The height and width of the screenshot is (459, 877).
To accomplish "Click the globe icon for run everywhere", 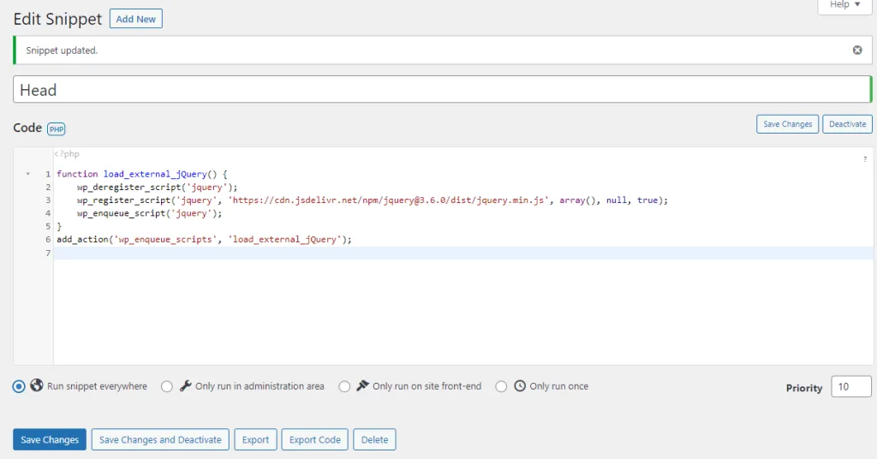I will point(37,386).
